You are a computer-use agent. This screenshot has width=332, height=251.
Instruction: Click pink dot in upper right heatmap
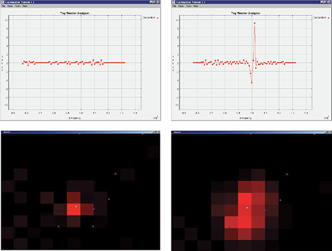(x=287, y=174)
